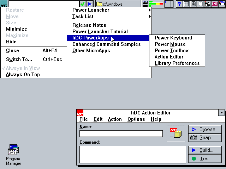Click the Snap camera button
The image size is (226, 169).
[x=205, y=138]
